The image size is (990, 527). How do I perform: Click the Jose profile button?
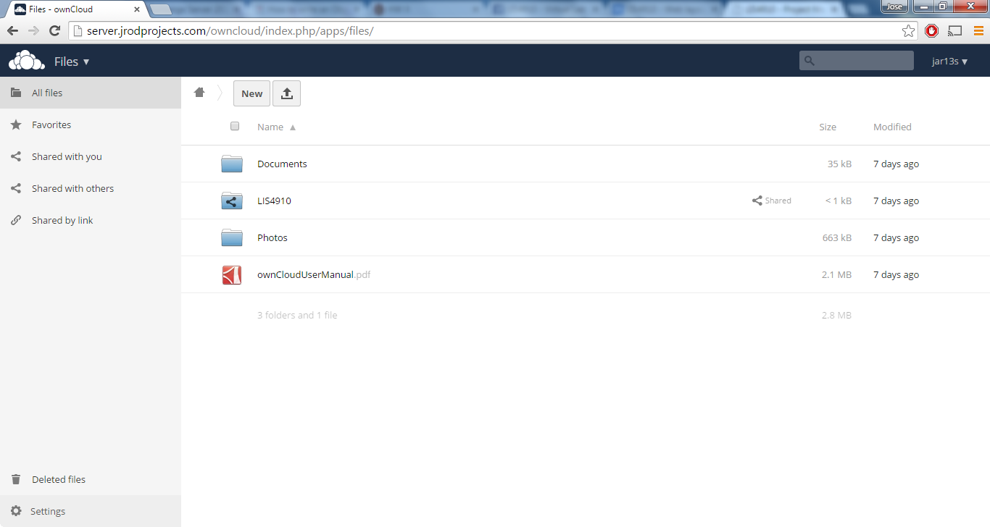coord(894,7)
